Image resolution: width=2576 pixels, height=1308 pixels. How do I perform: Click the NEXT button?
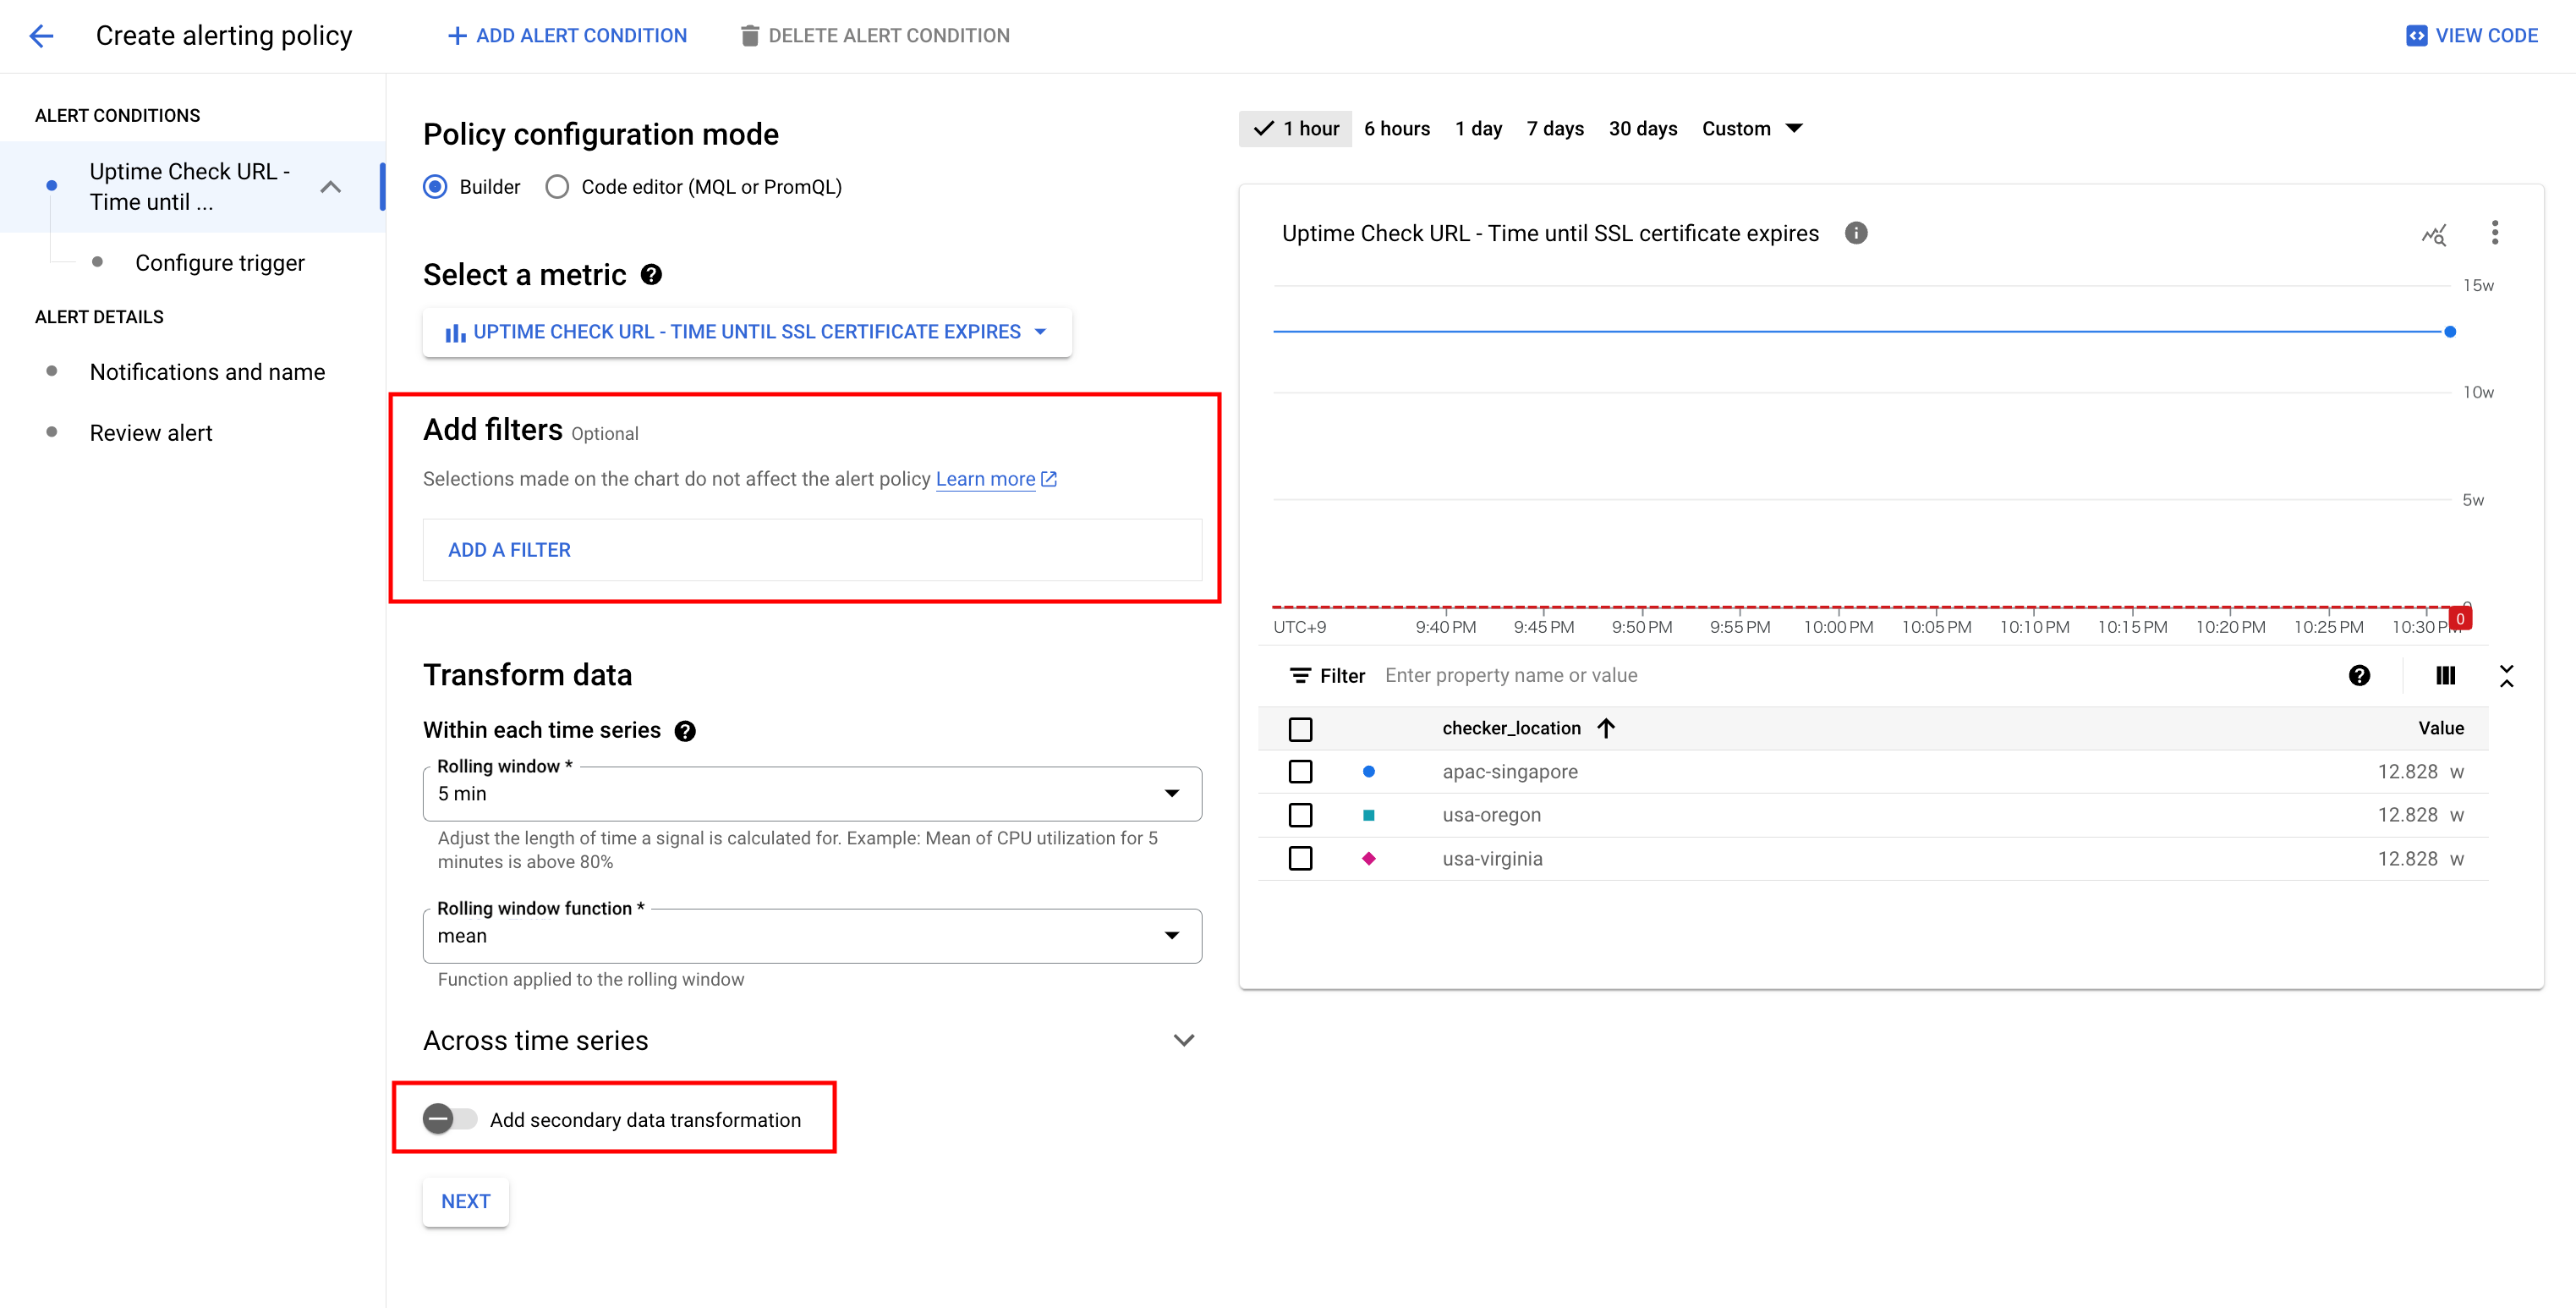(x=465, y=1201)
